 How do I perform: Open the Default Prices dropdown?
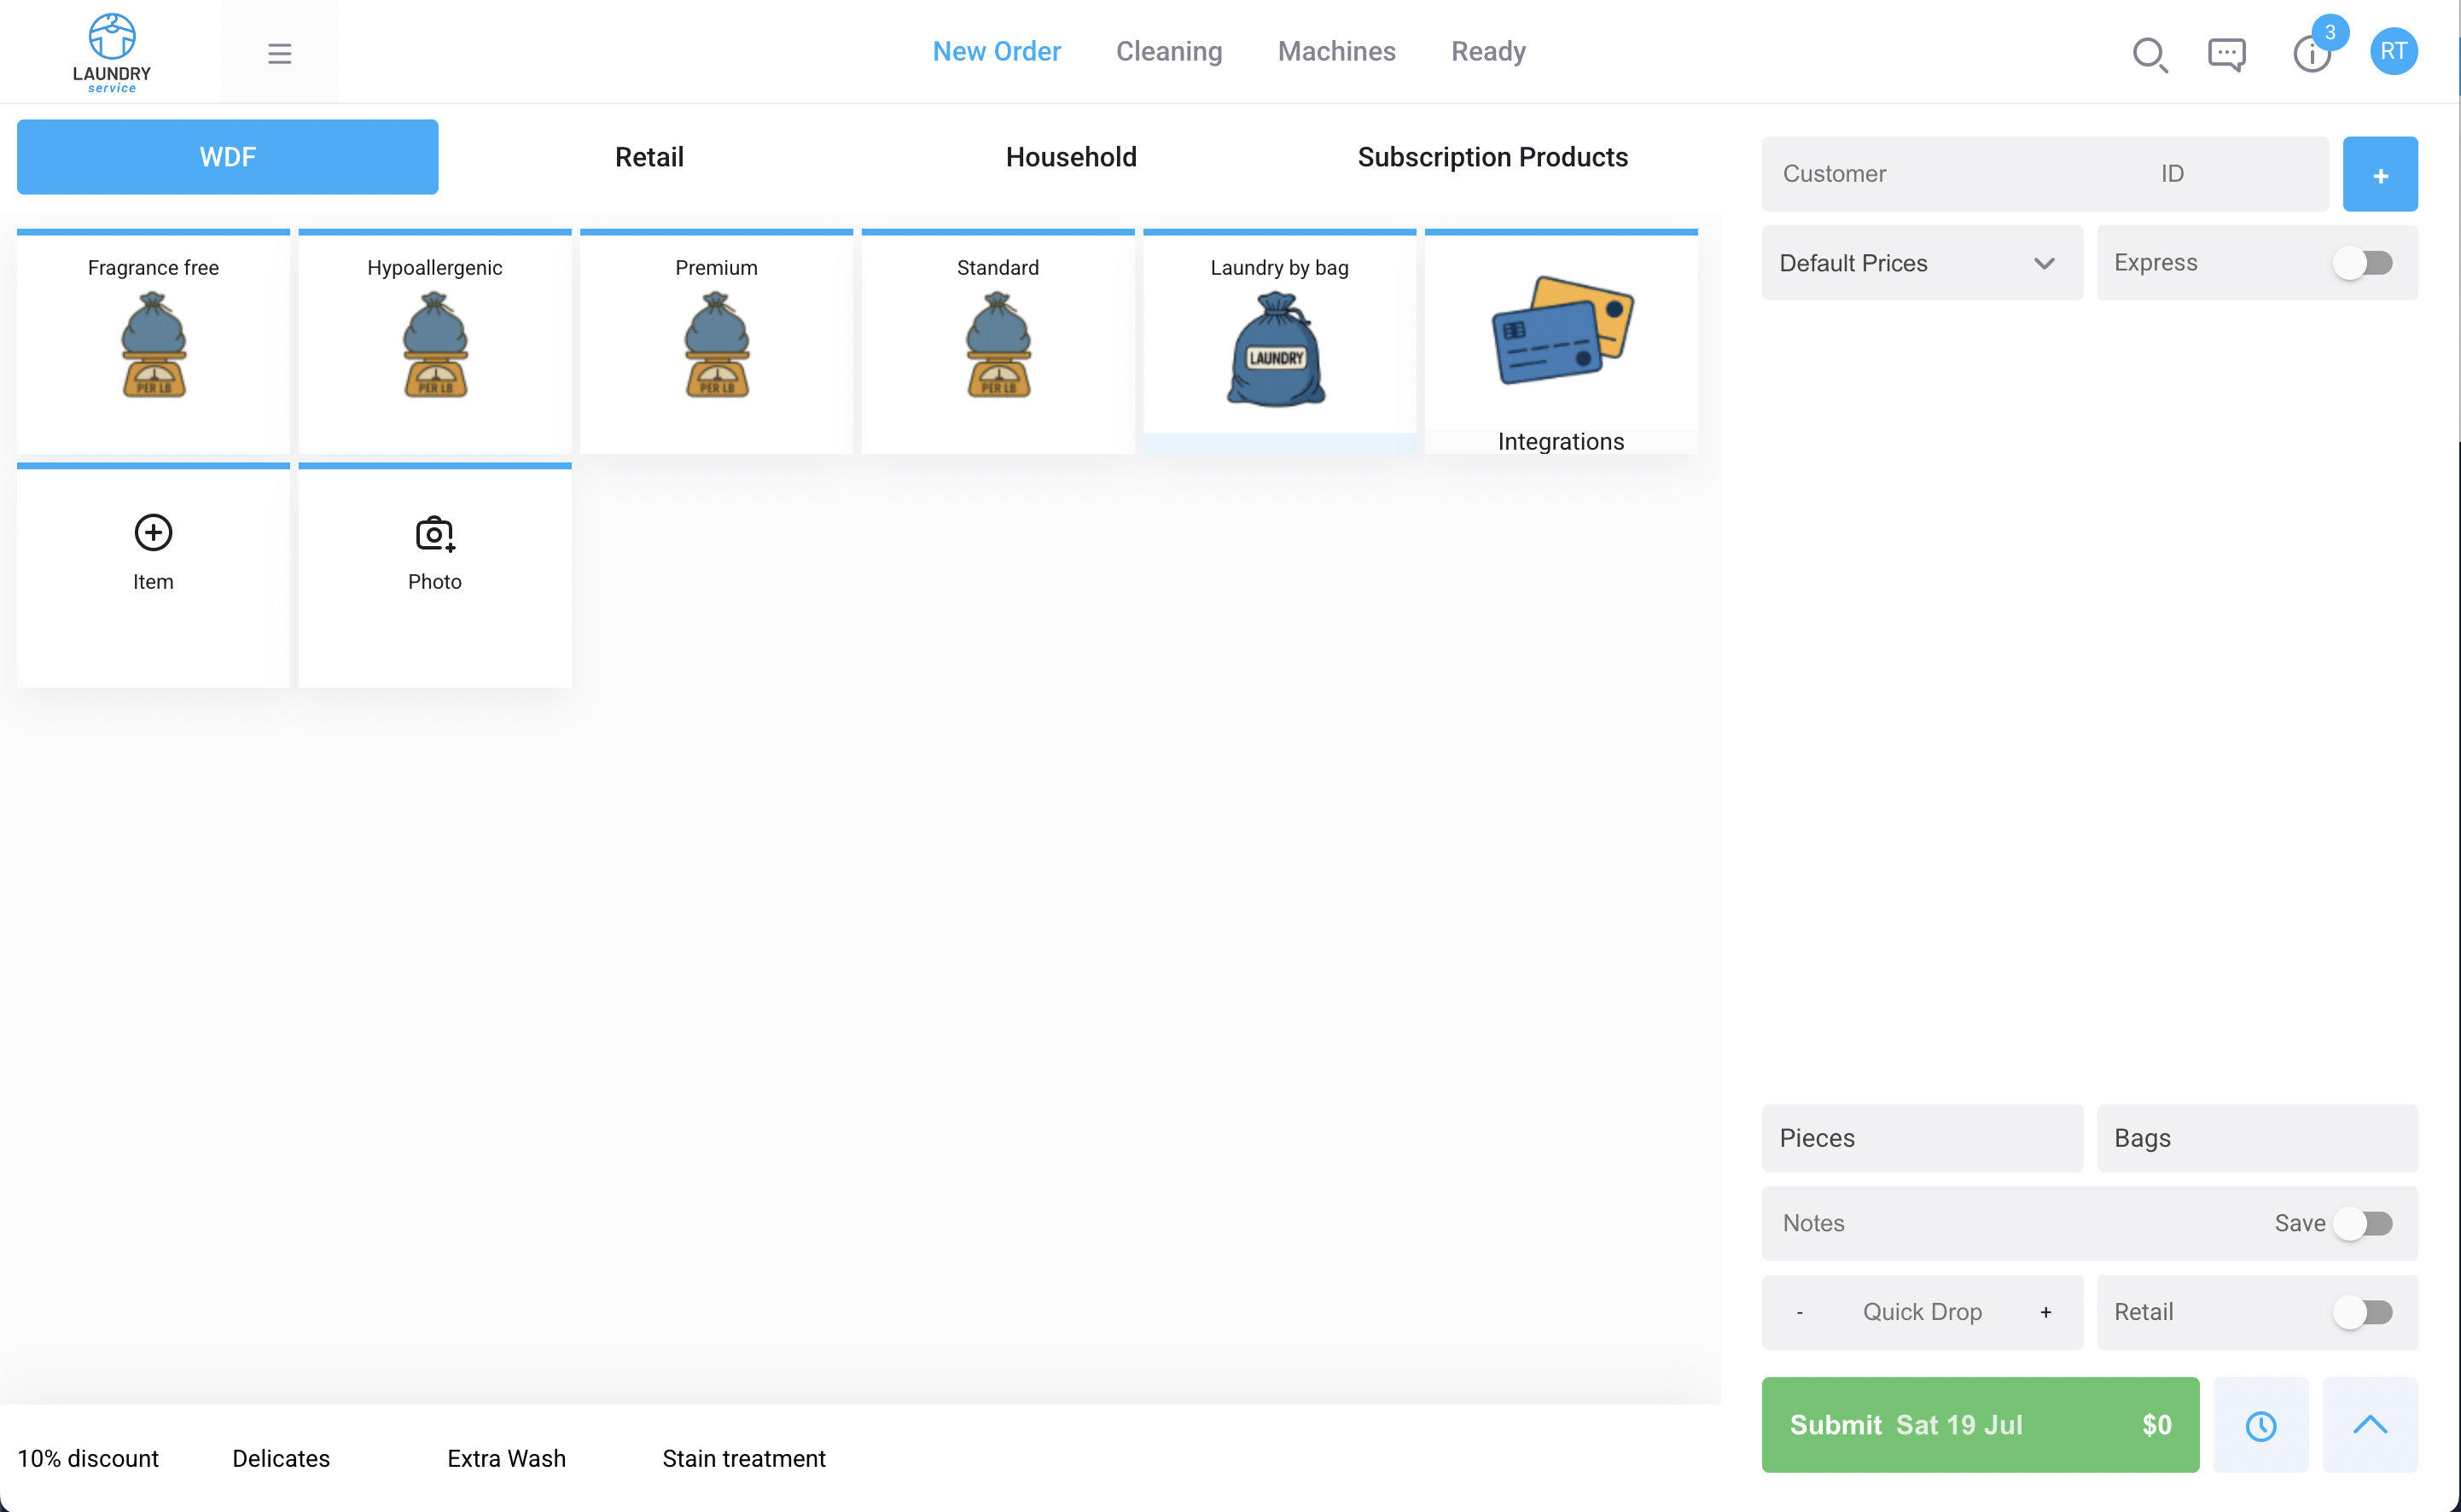coord(1921,262)
